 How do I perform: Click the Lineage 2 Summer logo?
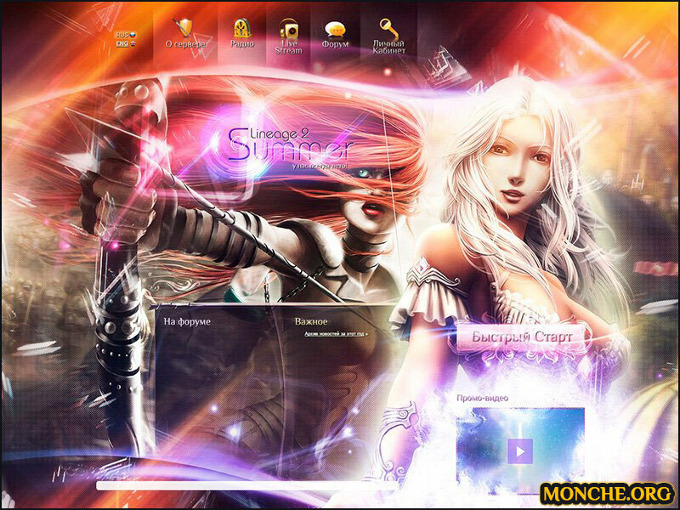[x=289, y=144]
